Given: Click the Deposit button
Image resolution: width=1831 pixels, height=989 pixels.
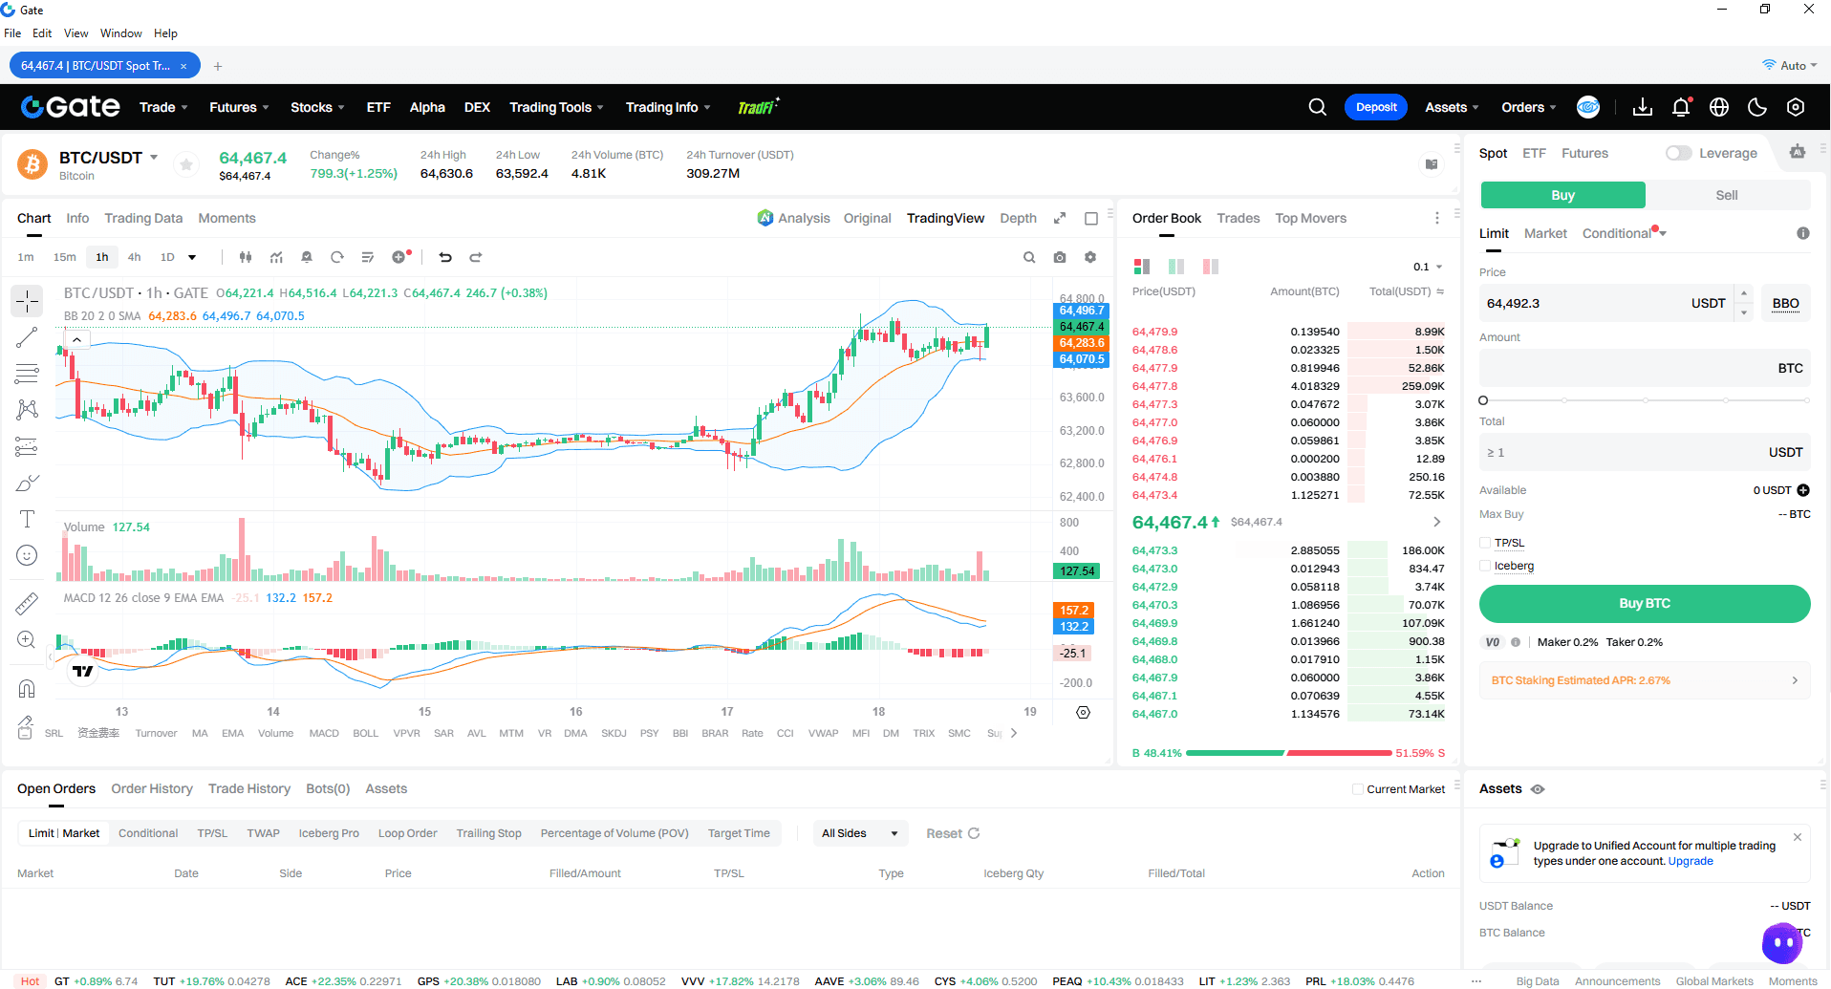Looking at the screenshot, I should point(1376,107).
